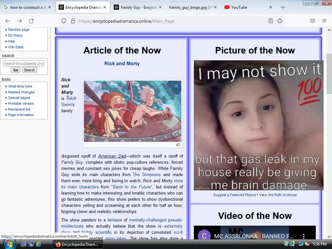
Task: Select the Encyclopedia Dramatica tab
Action: [x=83, y=7]
